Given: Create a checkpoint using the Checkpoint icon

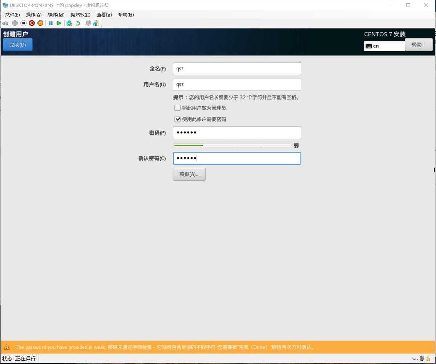Looking at the screenshot, I should 69,23.
